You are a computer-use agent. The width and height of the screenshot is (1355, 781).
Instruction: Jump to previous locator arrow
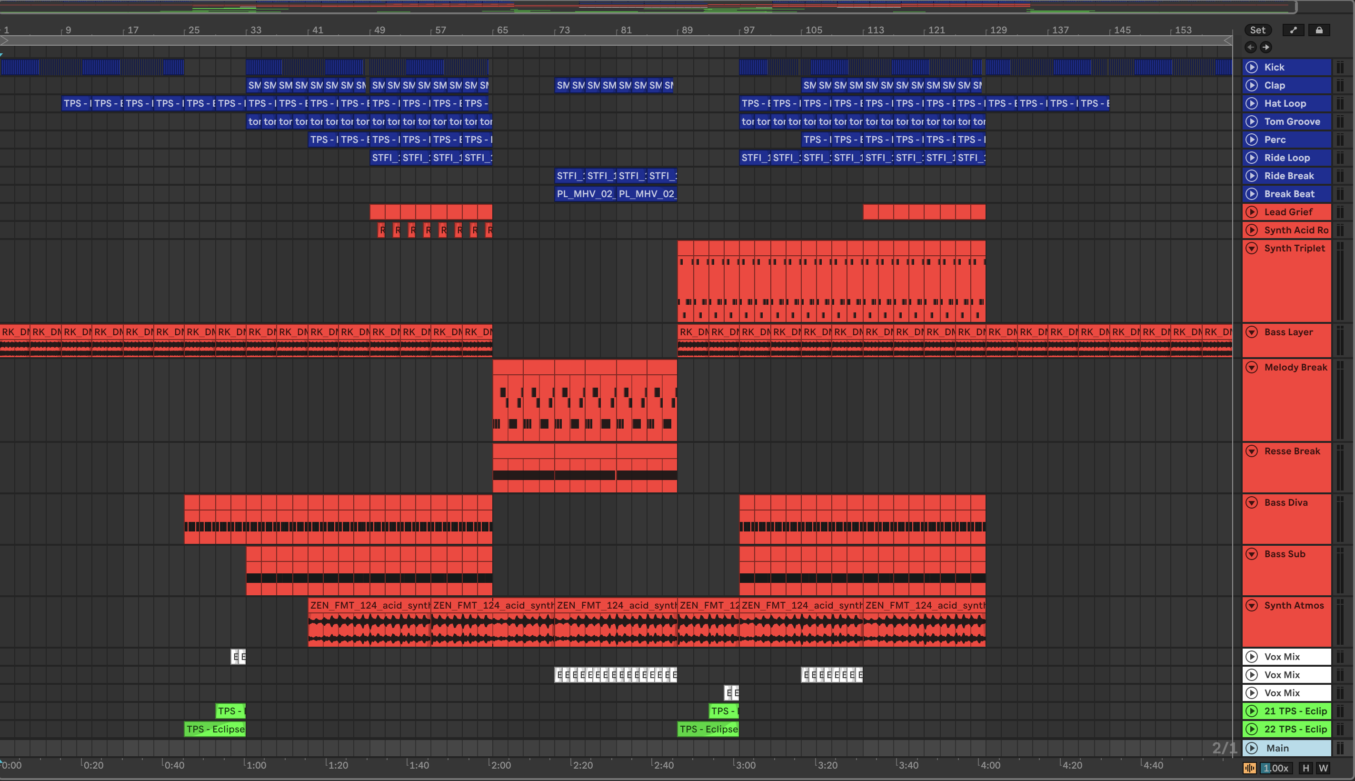click(1250, 47)
